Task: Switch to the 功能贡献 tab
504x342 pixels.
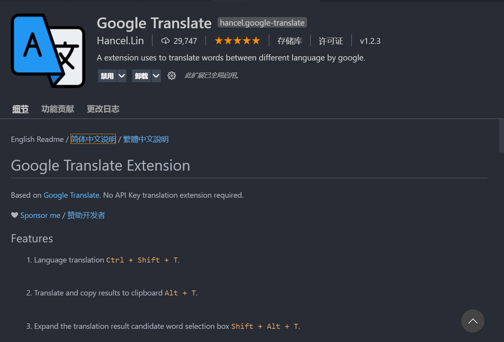Action: pyautogui.click(x=57, y=109)
